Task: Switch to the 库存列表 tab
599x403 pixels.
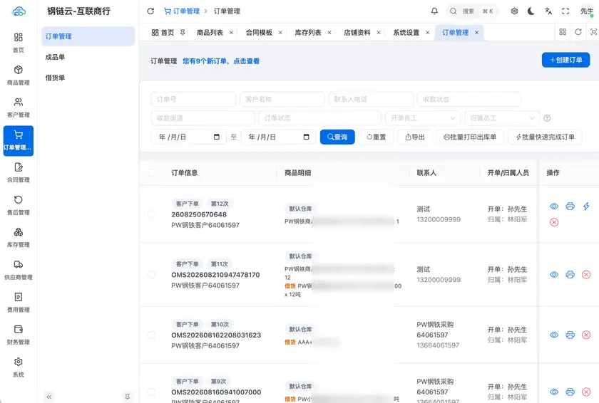Action: click(308, 33)
